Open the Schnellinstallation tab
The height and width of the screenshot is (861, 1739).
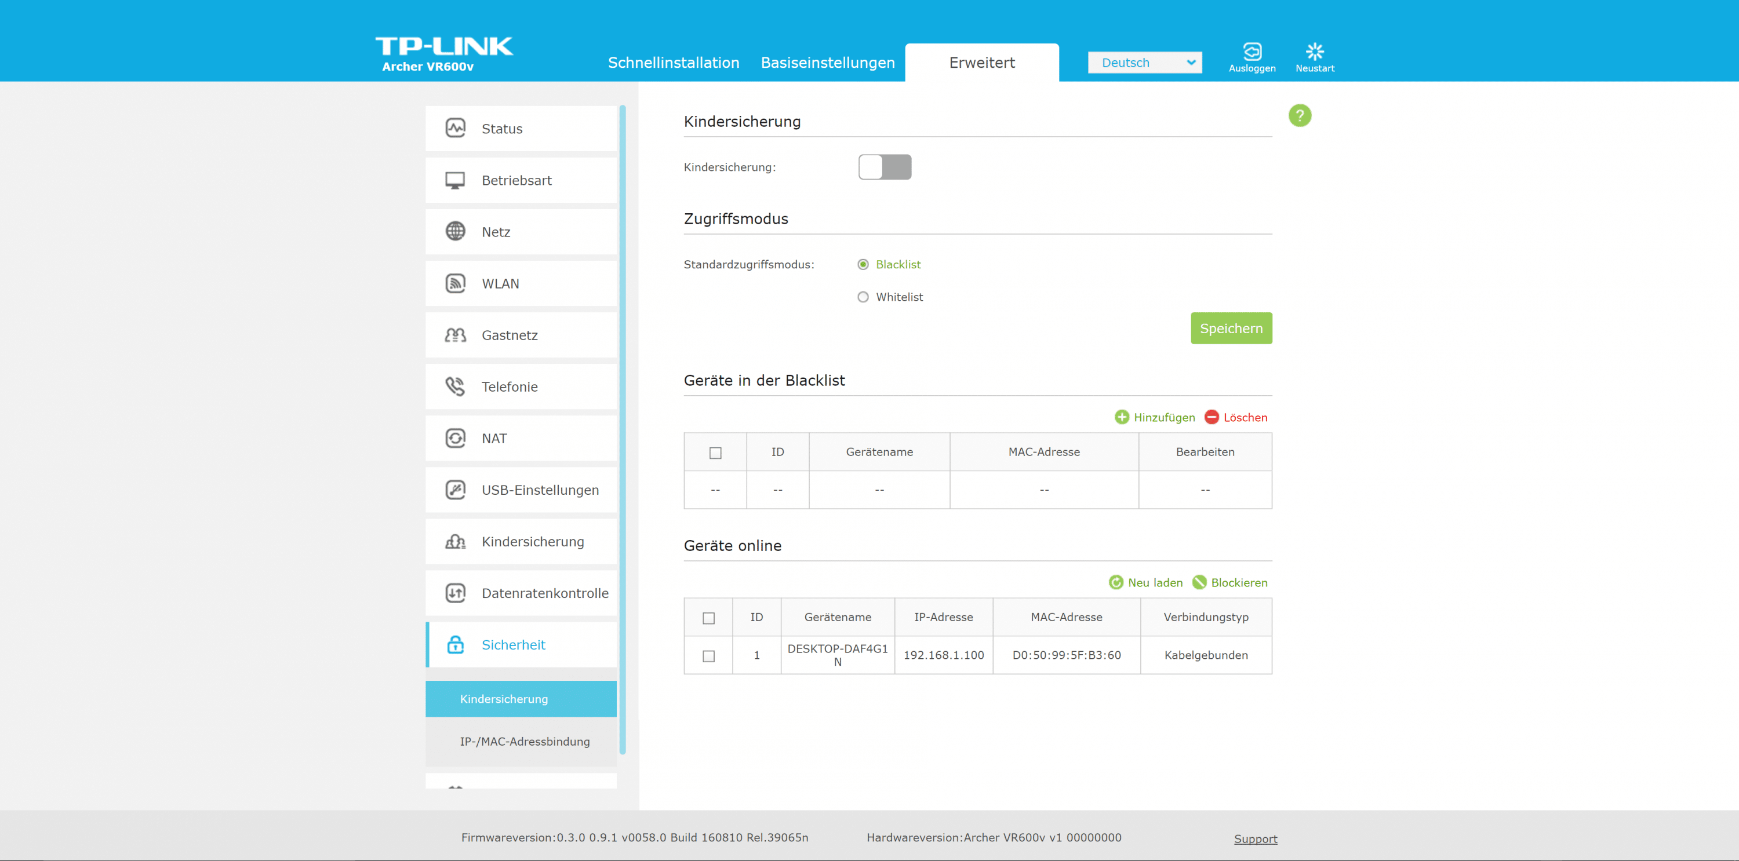673,63
